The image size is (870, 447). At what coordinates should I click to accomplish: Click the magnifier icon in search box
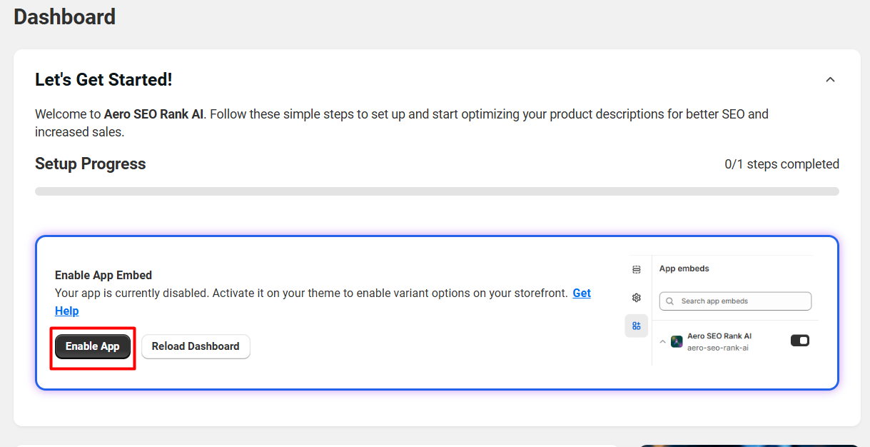pos(670,301)
